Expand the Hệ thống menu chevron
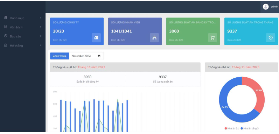This screenshot has width=279, height=134. tap(41, 45)
